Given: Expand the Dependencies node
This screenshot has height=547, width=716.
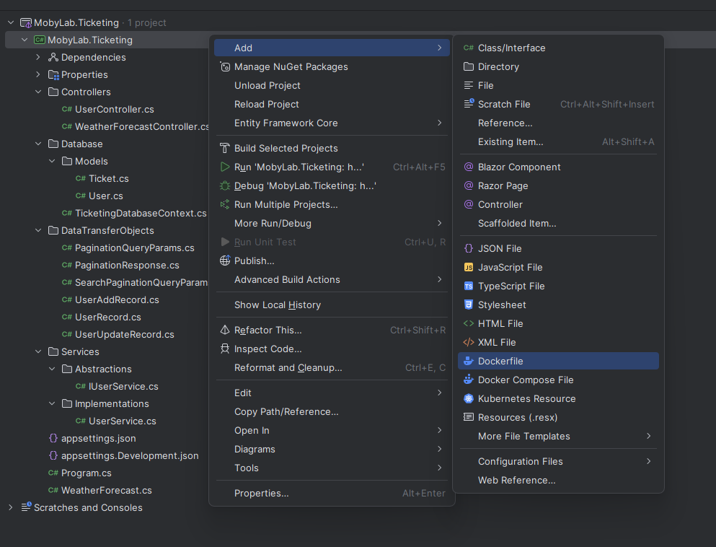Looking at the screenshot, I should pyautogui.click(x=38, y=57).
